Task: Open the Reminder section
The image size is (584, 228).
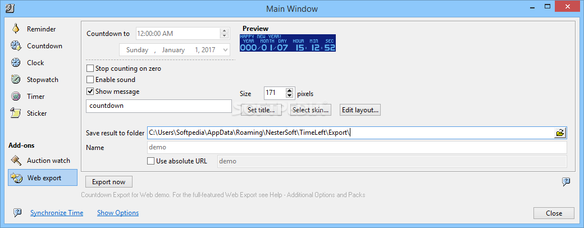Action: coord(41,29)
